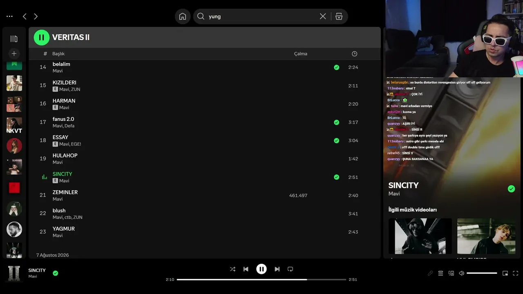Open the Mavi link in the right panel
Image resolution: width=523 pixels, height=294 pixels.
click(394, 194)
